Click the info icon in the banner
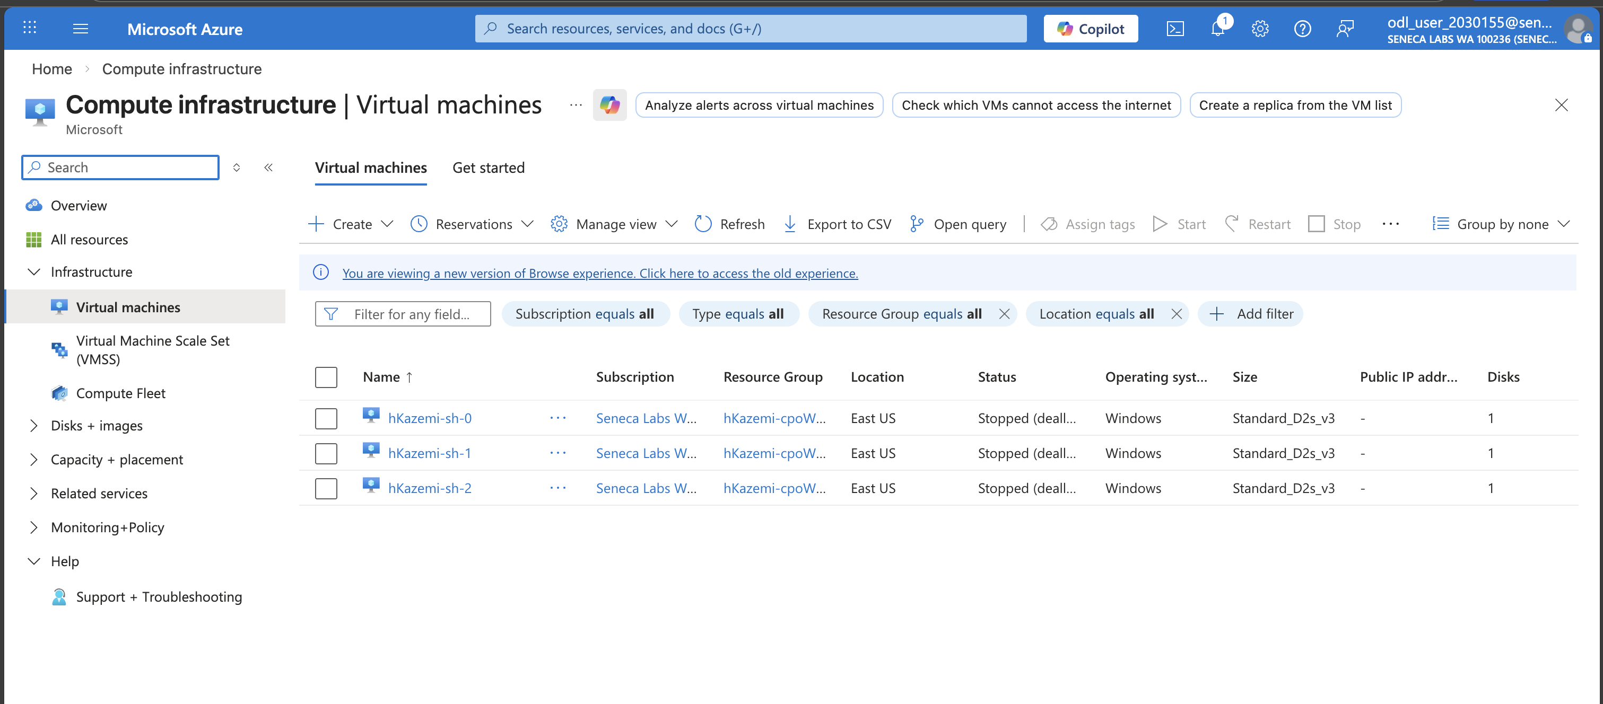 (x=321, y=272)
